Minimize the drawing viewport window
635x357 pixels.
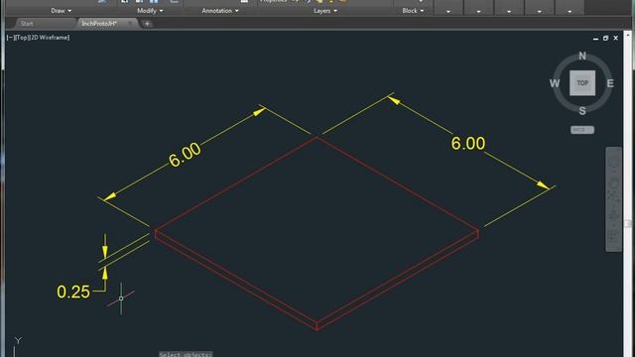[595, 38]
